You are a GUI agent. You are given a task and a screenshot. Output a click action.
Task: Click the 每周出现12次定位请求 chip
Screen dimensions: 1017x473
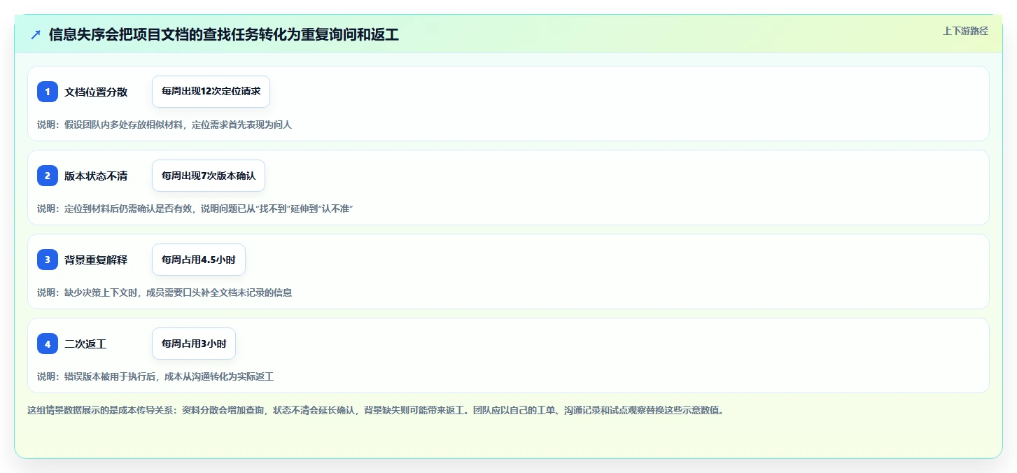coord(211,92)
